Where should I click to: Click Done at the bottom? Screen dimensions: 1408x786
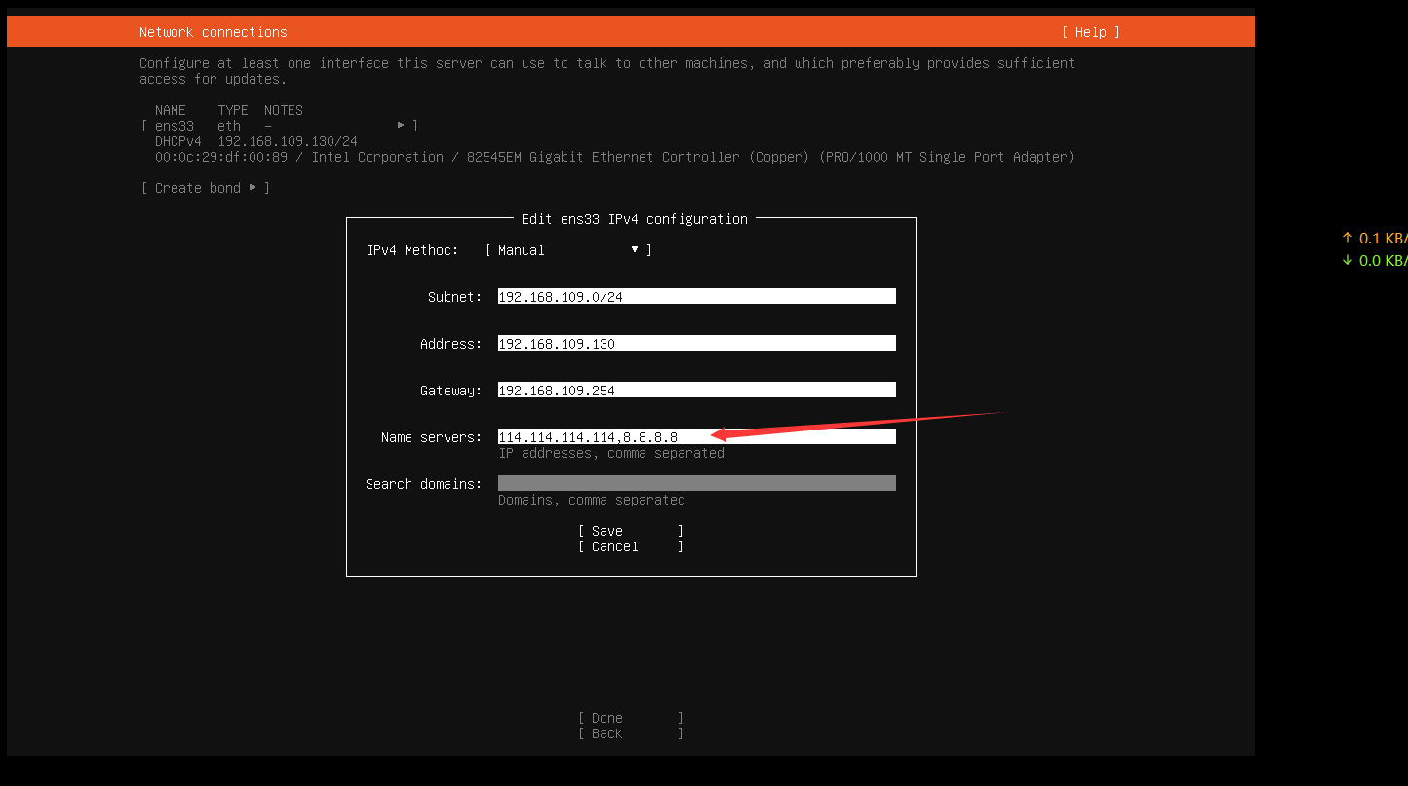point(631,718)
